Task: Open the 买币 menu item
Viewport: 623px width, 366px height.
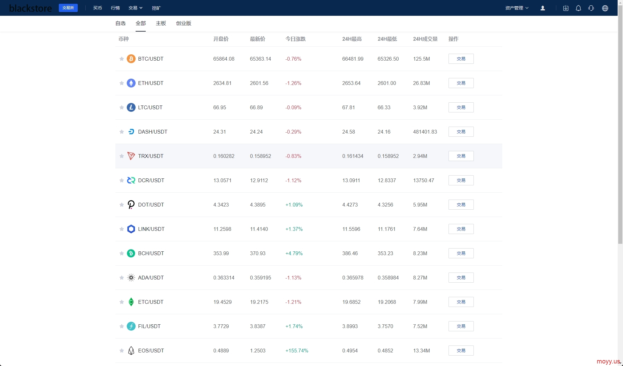Action: (98, 8)
